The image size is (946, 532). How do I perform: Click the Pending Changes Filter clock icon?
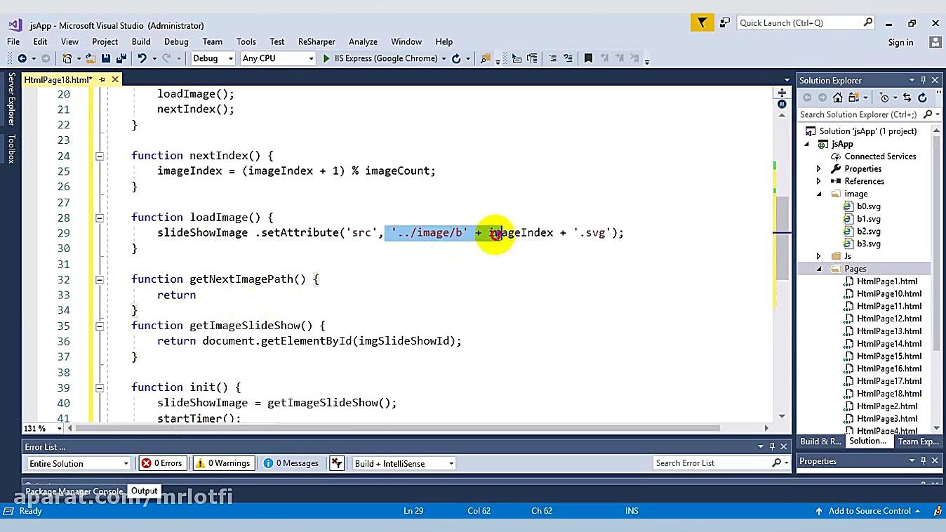pos(884,98)
